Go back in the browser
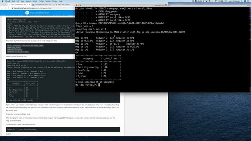Image resolution: width=251 pixels, height=141 pixels. 2,8
